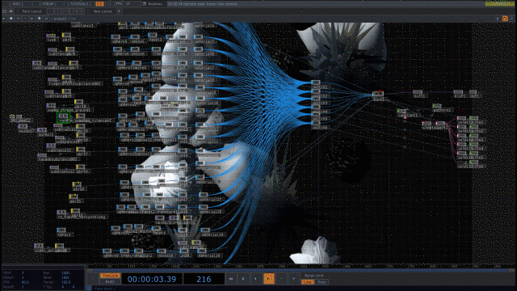Select the switch3 node
Screen dimensions: 517x291
tap(316, 100)
